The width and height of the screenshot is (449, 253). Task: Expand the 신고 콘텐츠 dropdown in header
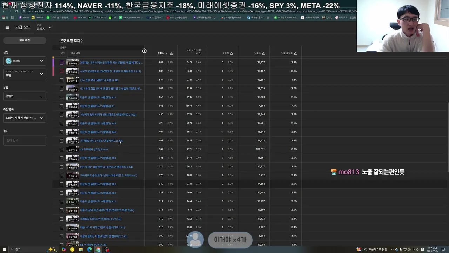44,27
